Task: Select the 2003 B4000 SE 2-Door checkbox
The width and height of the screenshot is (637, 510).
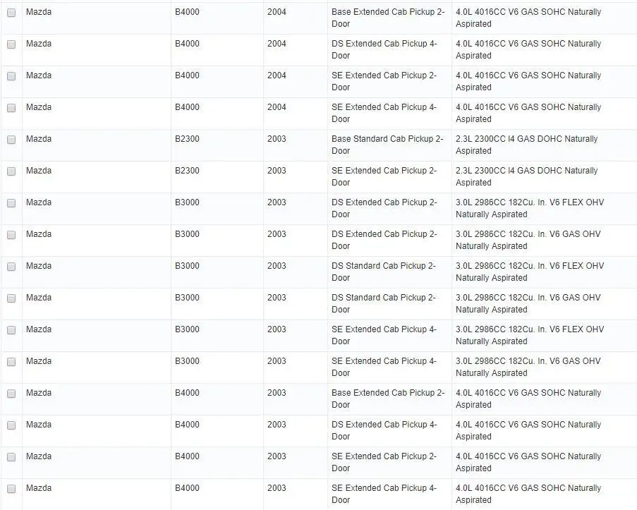Action: pyautogui.click(x=11, y=457)
